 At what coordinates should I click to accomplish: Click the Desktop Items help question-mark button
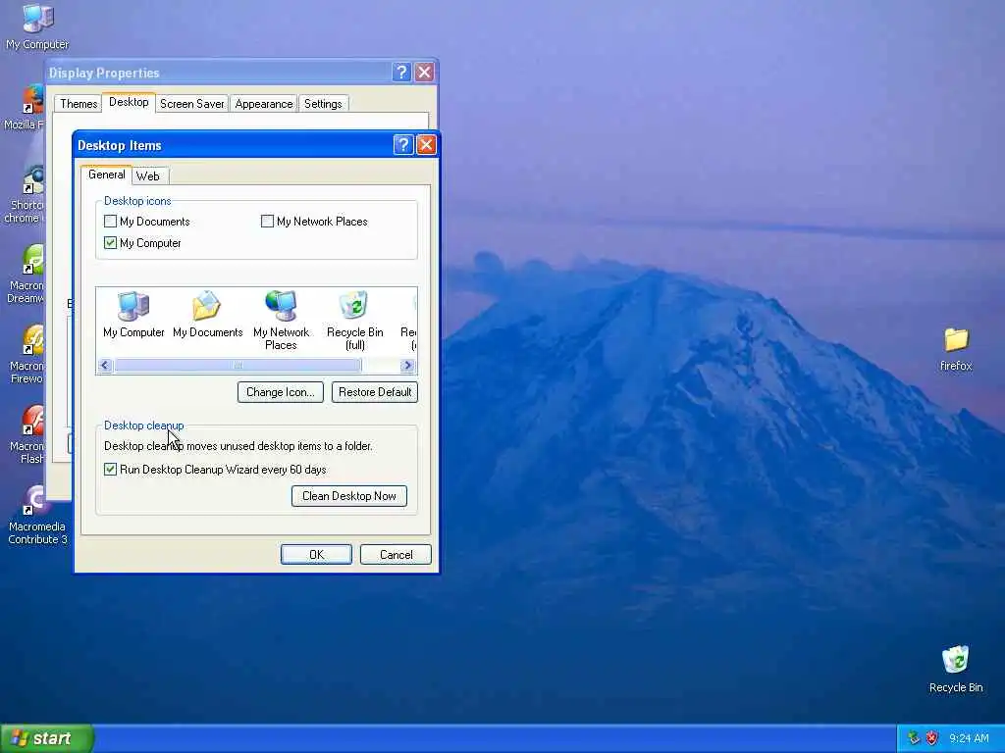tap(403, 145)
